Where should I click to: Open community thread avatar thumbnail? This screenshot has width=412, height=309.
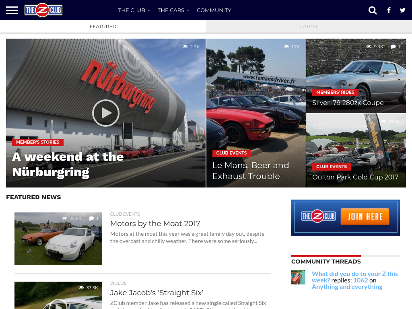(x=298, y=278)
